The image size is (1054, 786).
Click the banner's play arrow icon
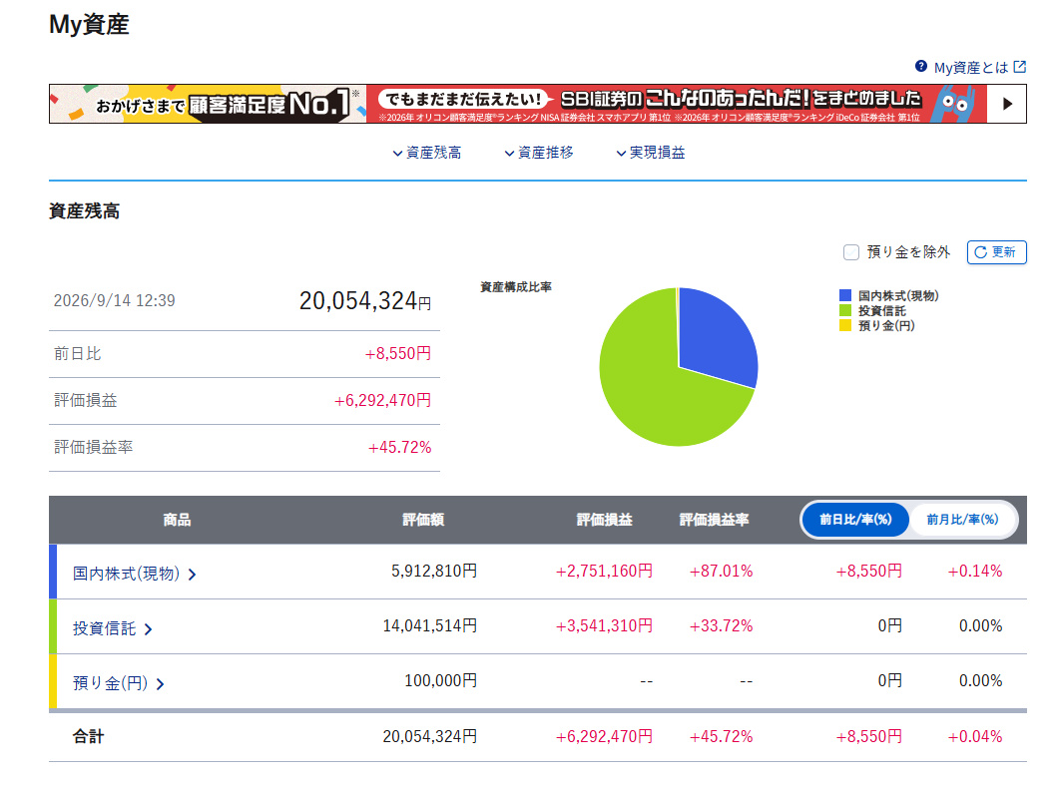tap(1007, 104)
